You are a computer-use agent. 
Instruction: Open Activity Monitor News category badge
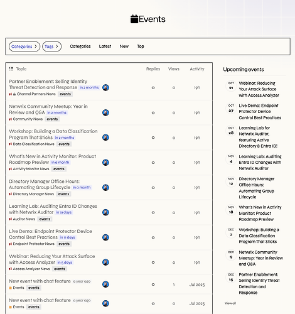point(29,169)
